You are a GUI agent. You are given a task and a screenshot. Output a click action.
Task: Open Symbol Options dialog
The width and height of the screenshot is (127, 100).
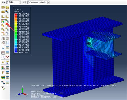[x=7, y=25]
